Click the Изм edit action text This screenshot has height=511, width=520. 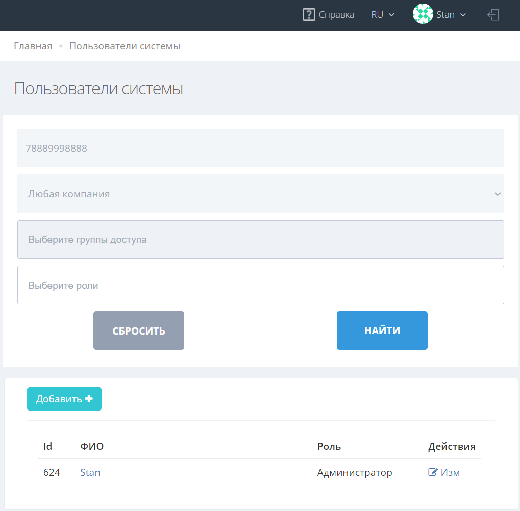tap(450, 473)
